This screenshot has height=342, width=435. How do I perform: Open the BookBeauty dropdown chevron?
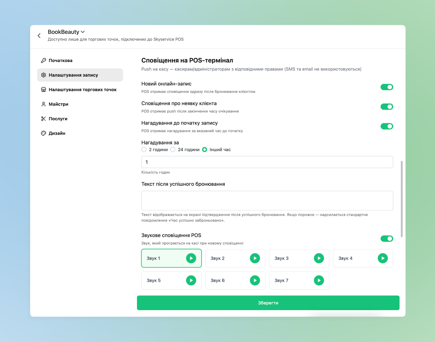tap(83, 32)
